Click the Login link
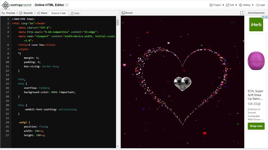The height and width of the screenshot is (150, 268). [260, 5]
